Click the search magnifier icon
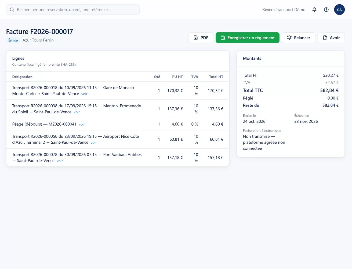The width and height of the screenshot is (352, 269). click(12, 10)
